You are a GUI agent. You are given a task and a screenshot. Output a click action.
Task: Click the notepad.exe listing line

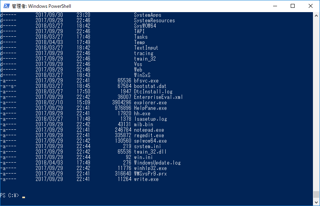tap(82, 130)
